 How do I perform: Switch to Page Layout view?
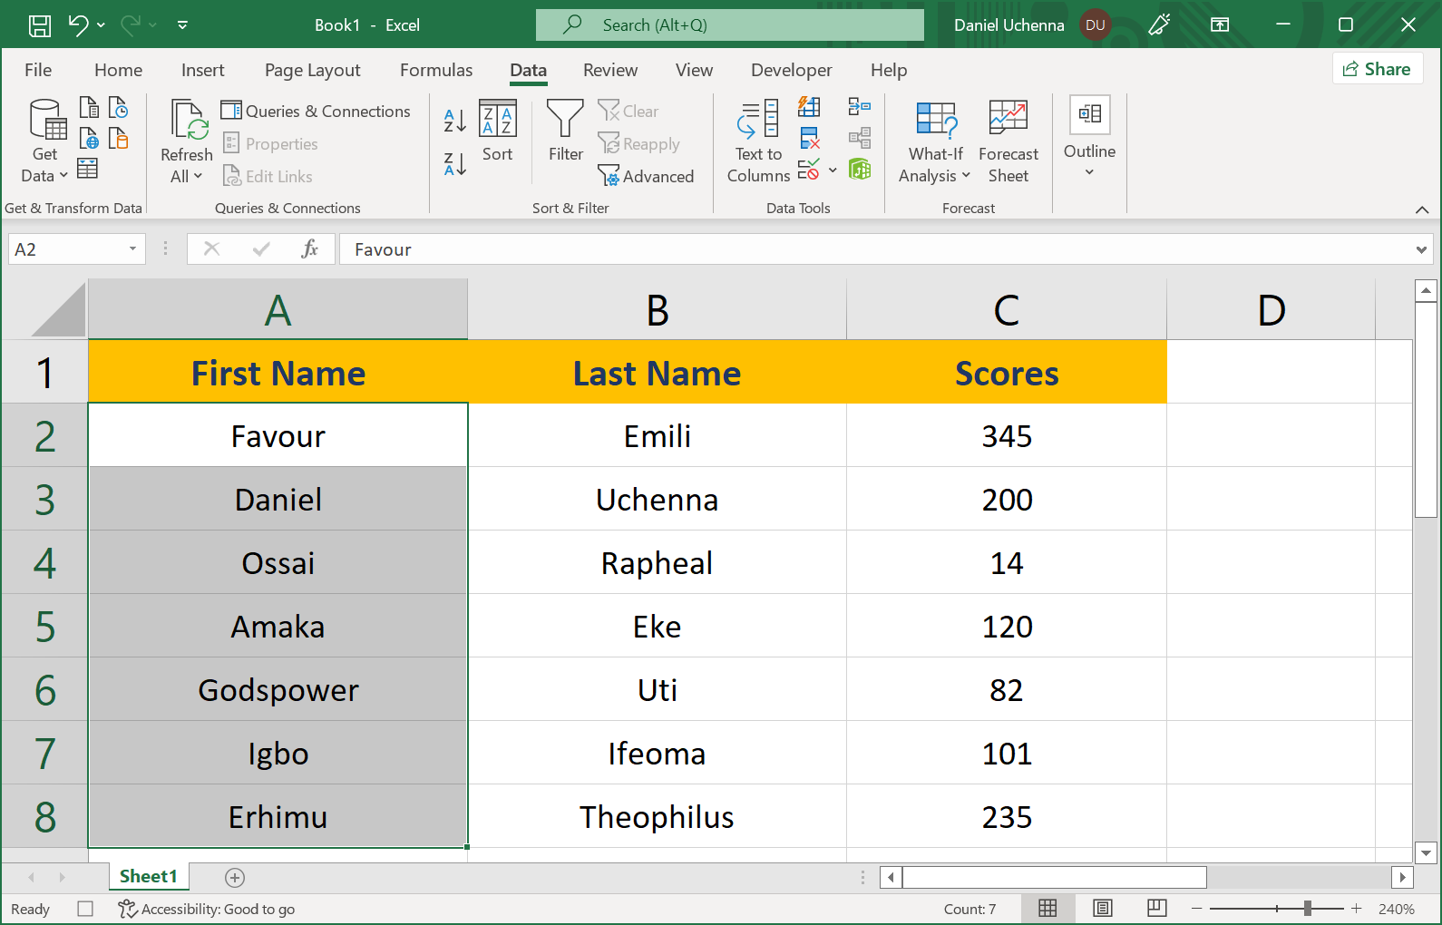click(1102, 909)
